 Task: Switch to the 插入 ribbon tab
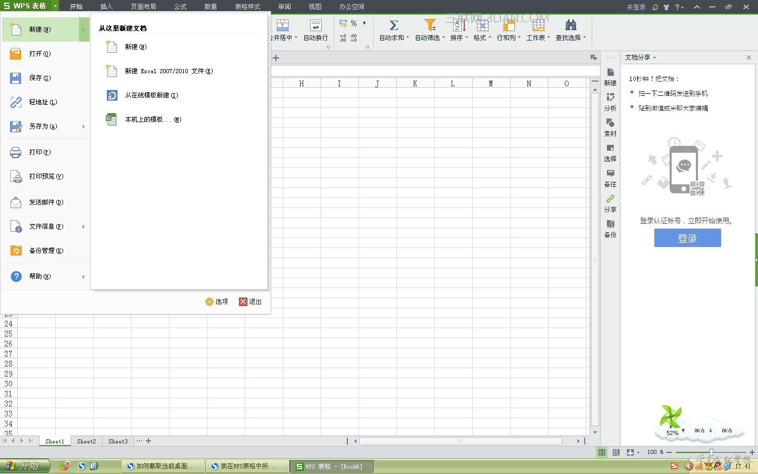tap(106, 7)
